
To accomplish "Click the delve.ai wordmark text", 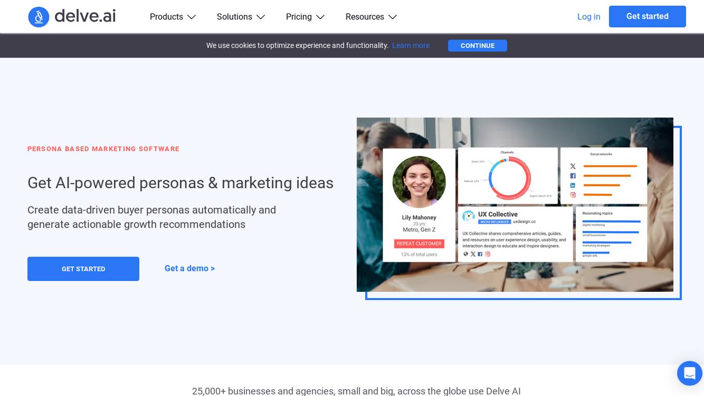I will coord(85,16).
